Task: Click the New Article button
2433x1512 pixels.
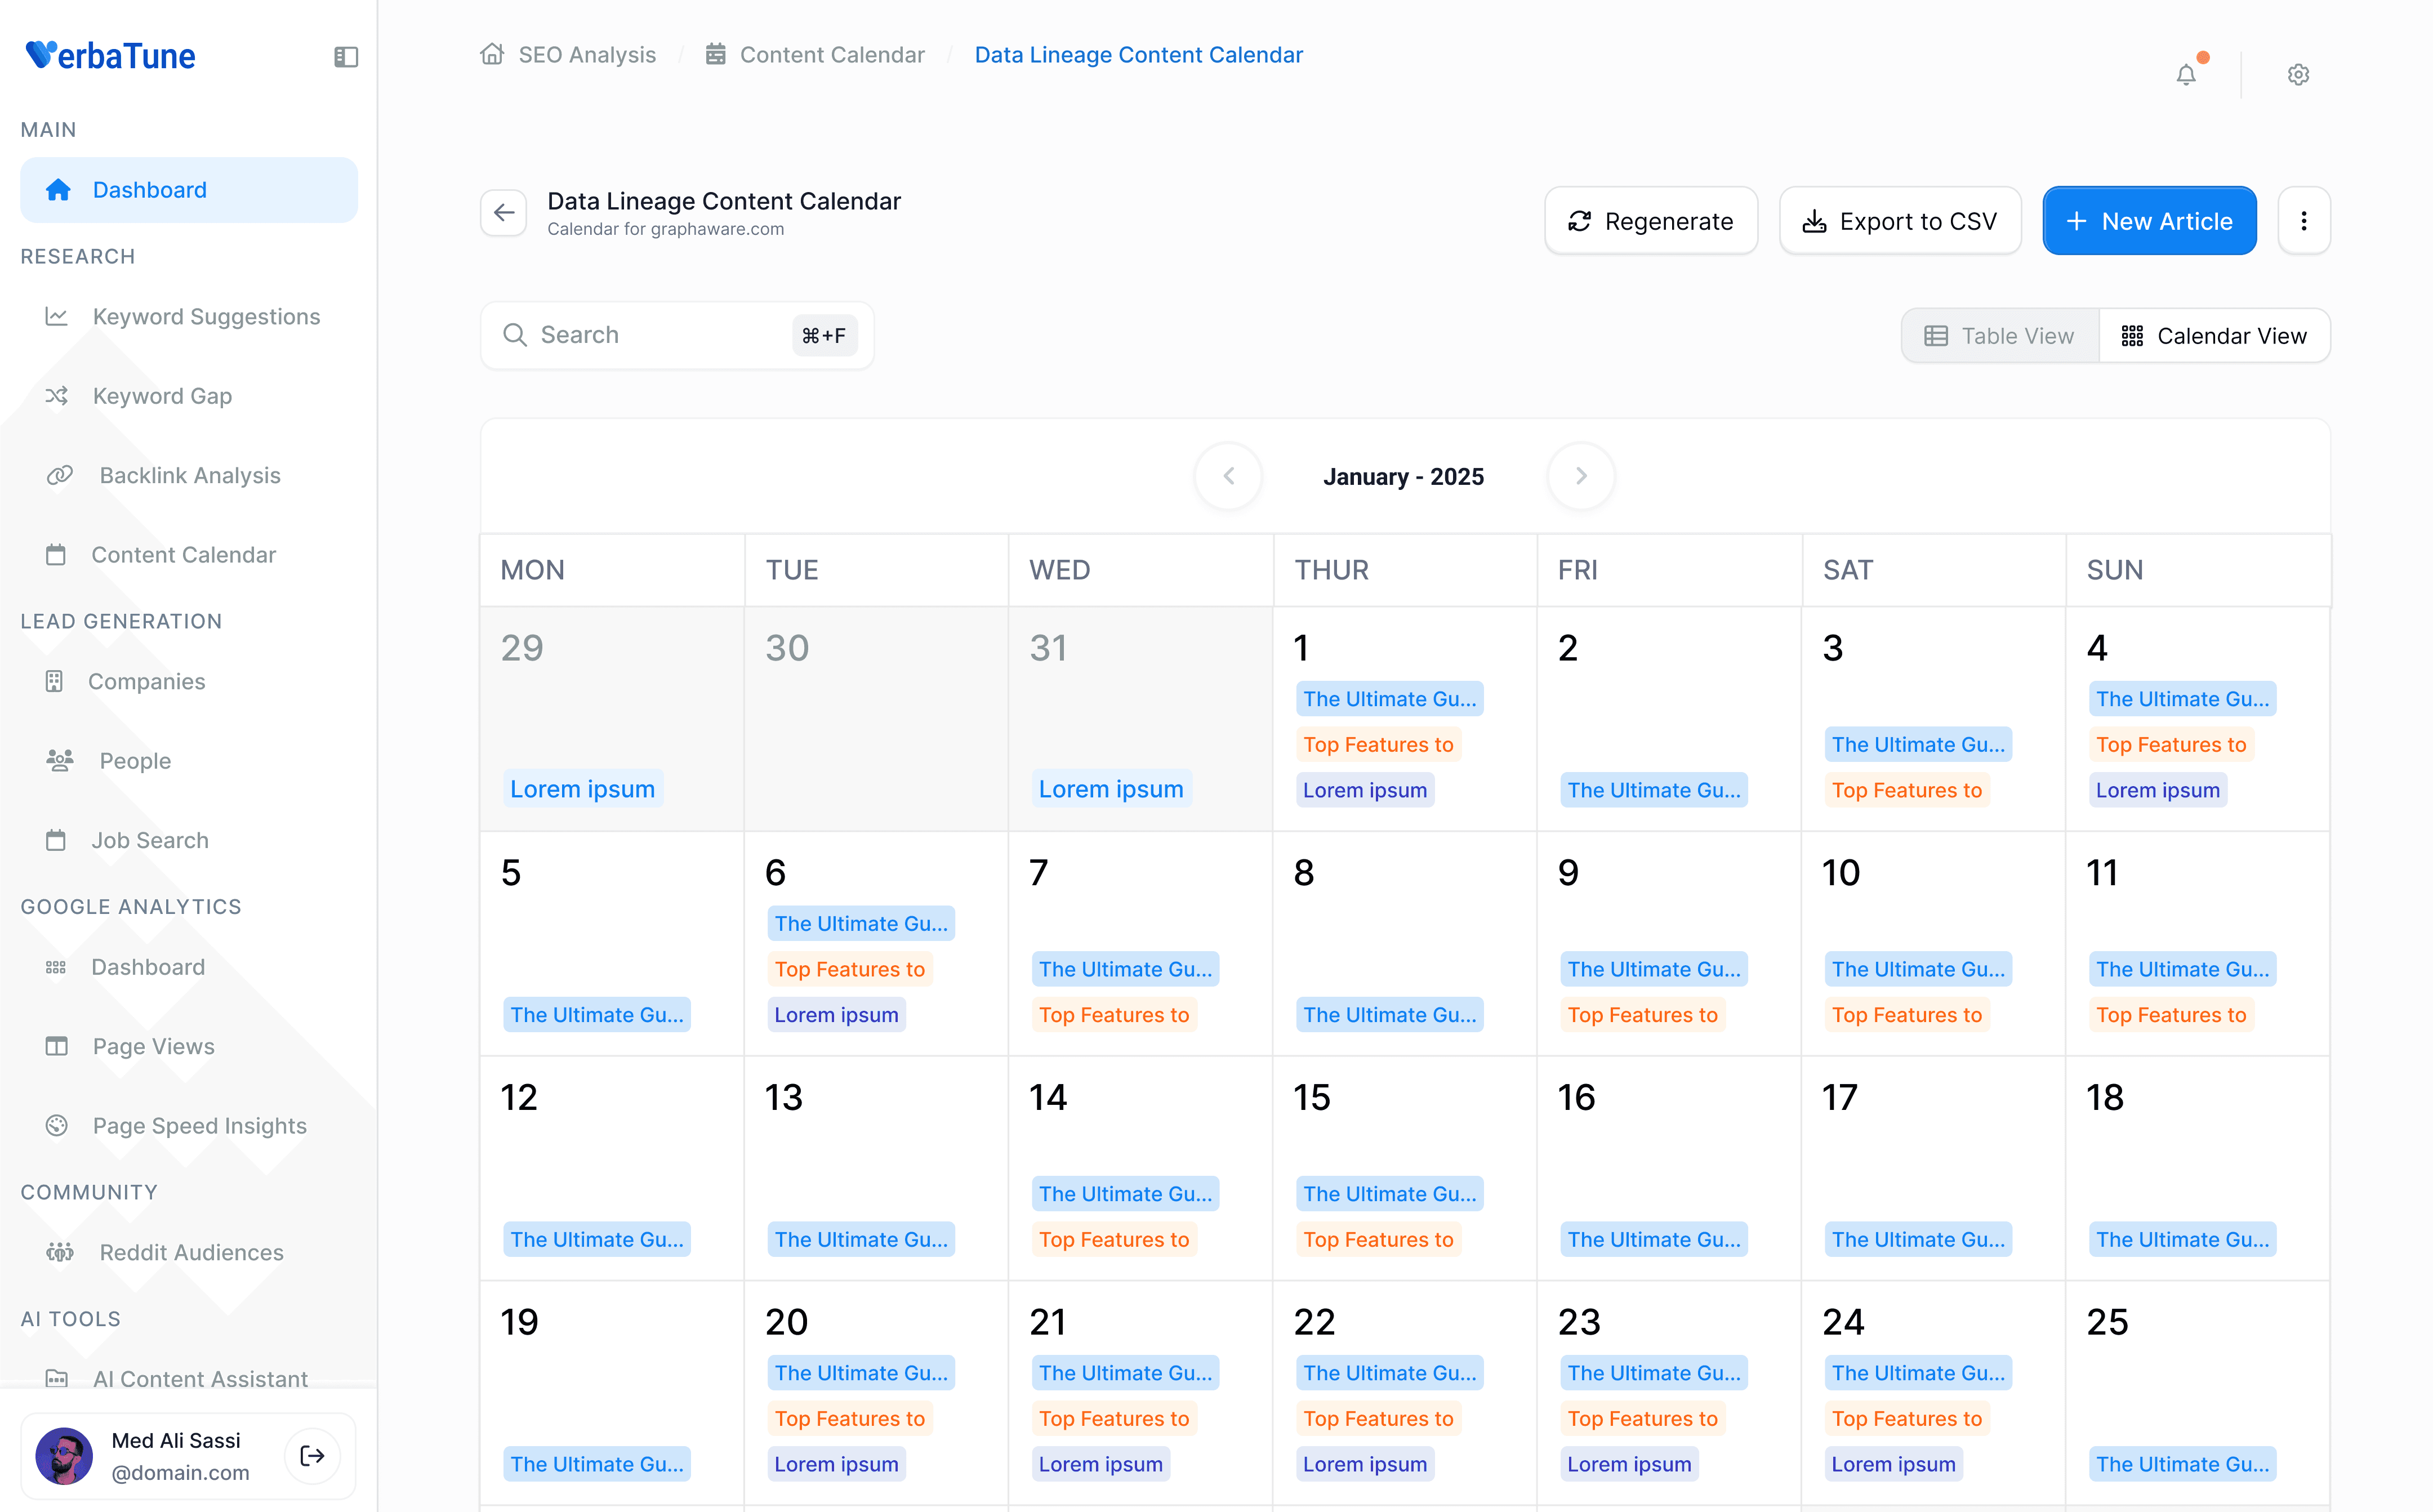Action: pos(2148,221)
